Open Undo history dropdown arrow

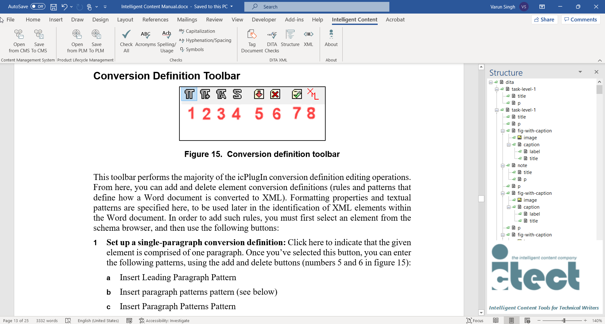(x=72, y=7)
